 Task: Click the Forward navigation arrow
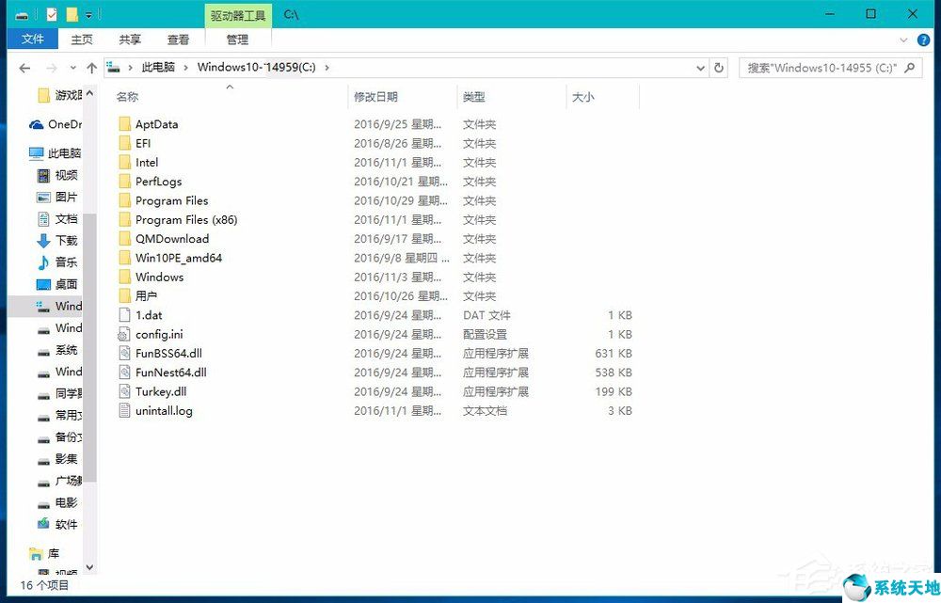[x=52, y=68]
